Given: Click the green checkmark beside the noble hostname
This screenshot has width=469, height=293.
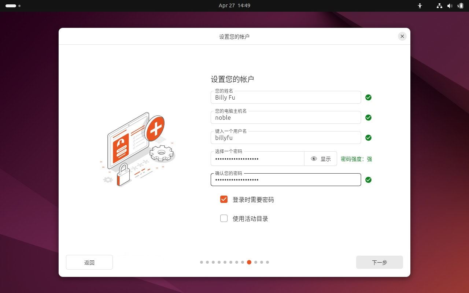Looking at the screenshot, I should [368, 118].
